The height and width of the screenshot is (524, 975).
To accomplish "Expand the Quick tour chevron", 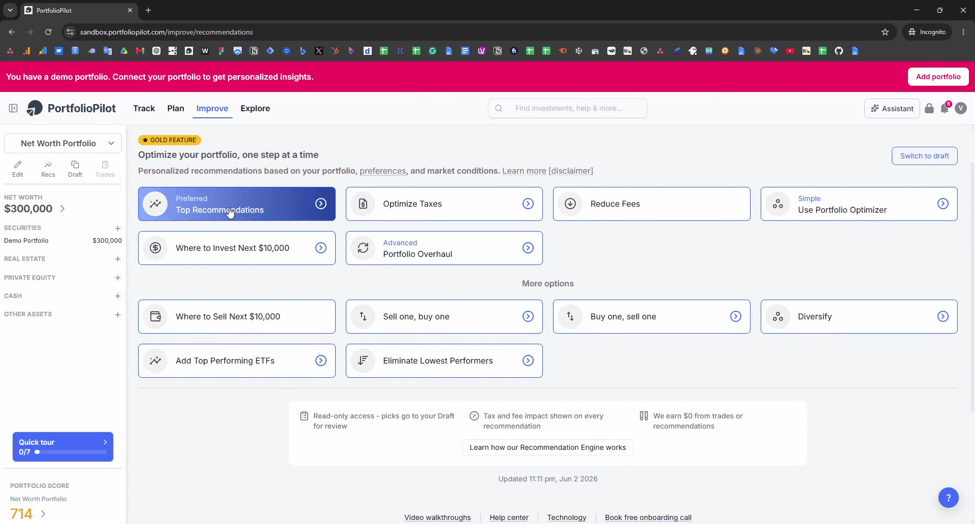I will click(105, 442).
